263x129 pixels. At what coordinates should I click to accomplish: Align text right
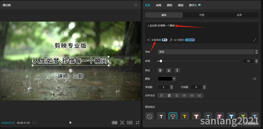pos(177,96)
